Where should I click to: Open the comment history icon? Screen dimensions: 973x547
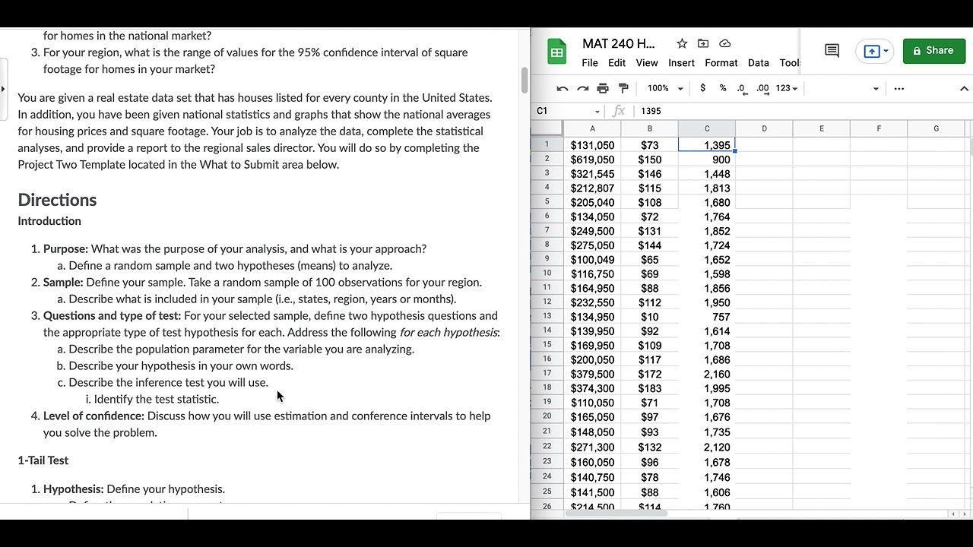click(832, 51)
